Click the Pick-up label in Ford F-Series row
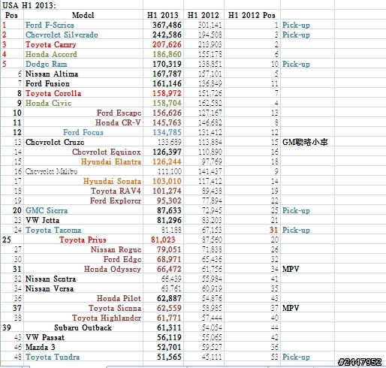Screen dimensions: 386x368 [296, 25]
